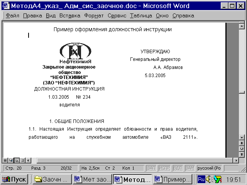Click the word 'УТВЕРЖДАЮ' in document
The width and height of the screenshot is (247, 185).
155,51
